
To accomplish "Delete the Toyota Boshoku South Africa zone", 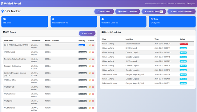I will pyautogui.click(x=93, y=59).
